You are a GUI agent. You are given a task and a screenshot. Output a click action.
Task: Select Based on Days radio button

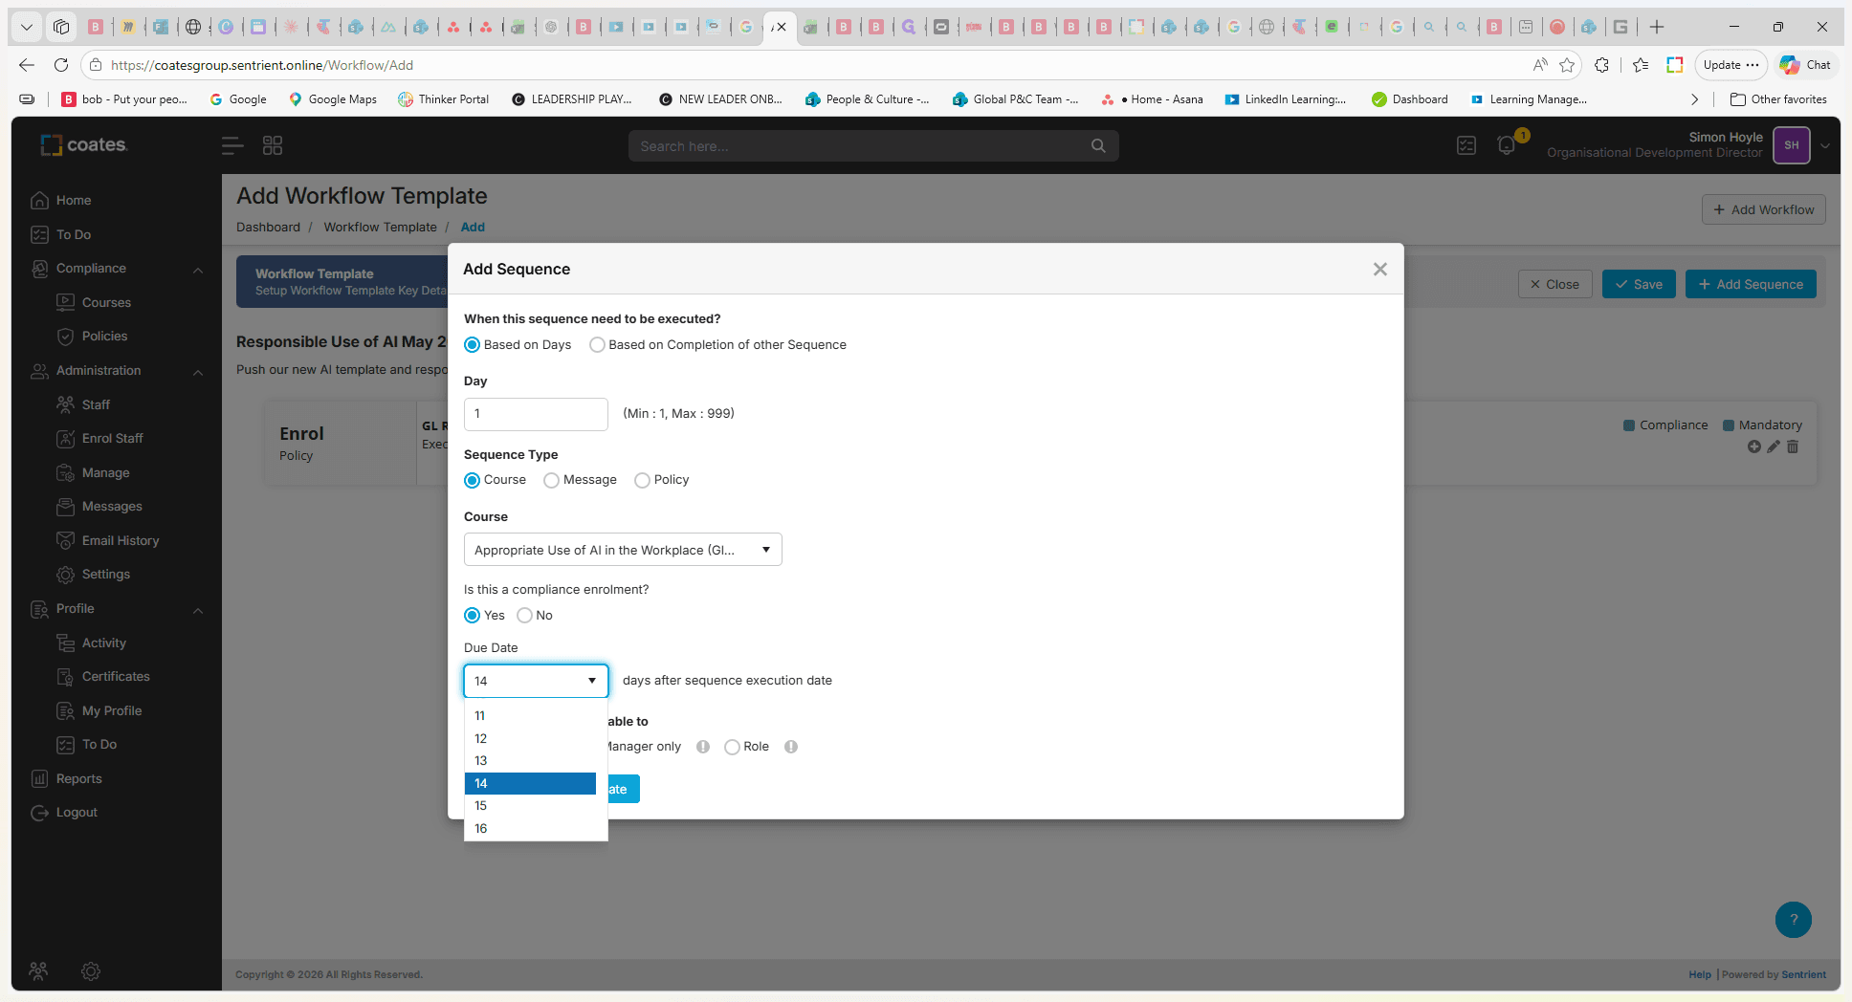(x=473, y=345)
